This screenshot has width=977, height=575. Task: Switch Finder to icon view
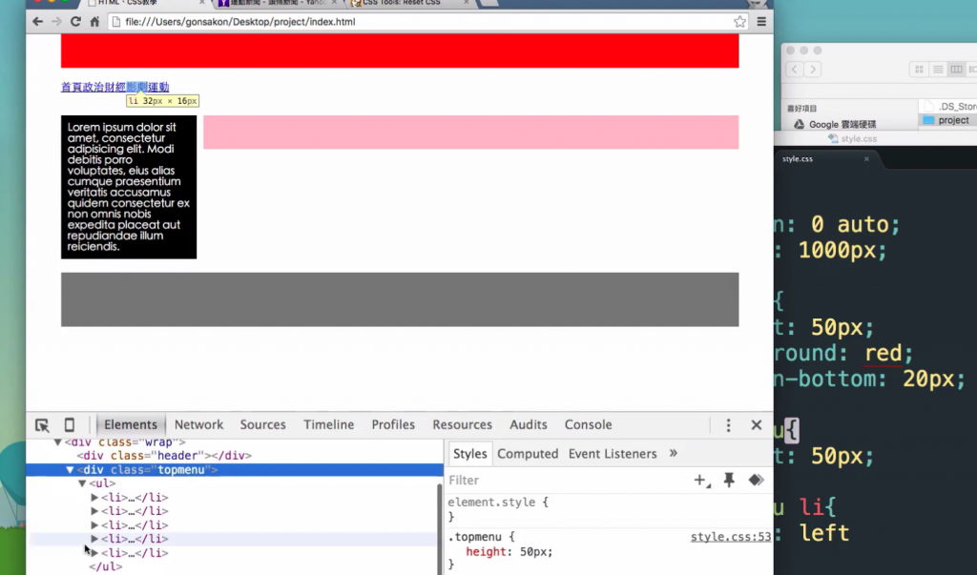(x=919, y=70)
